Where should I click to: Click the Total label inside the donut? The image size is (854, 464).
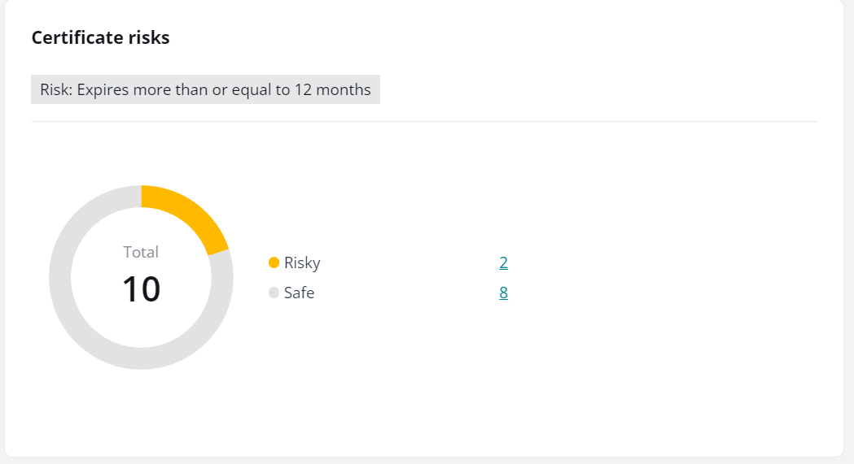141,252
